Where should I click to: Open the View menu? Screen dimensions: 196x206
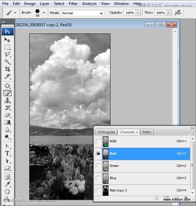click(x=105, y=4)
